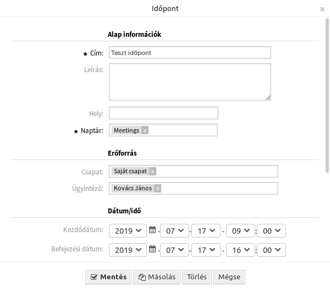330x292 pixels.
Task: Remove the Kovács János agent tag
Action: coord(157,188)
